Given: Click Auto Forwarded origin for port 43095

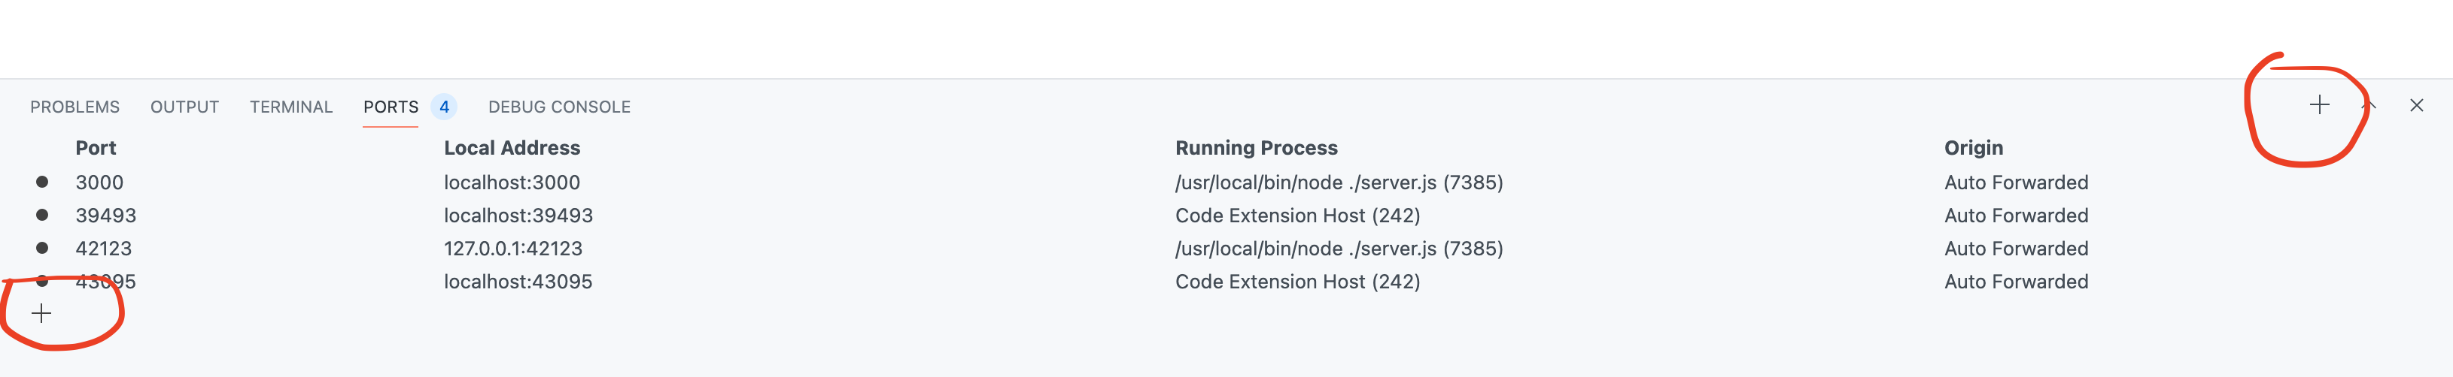Looking at the screenshot, I should click(2016, 282).
